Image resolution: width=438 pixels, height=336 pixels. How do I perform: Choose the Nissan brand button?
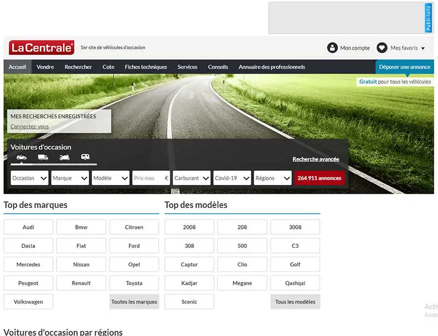coord(81,264)
